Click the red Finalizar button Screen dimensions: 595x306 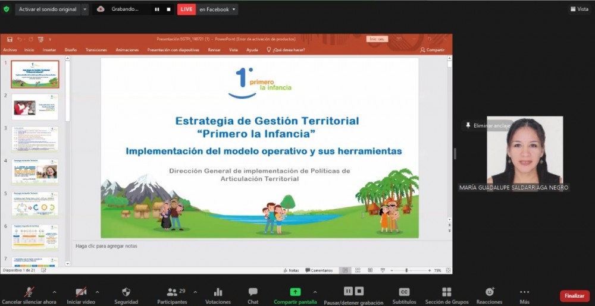pos(574,295)
